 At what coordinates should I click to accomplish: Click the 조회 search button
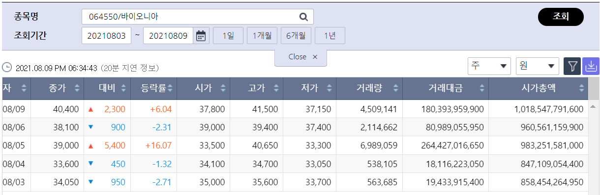tap(561, 17)
